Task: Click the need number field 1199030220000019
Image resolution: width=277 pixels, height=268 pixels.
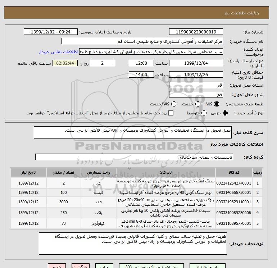Action: [196, 32]
